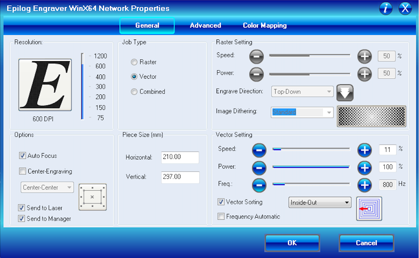Decrease Raster Speed with minus button
419x258 pixels.
pyautogui.click(x=256, y=57)
